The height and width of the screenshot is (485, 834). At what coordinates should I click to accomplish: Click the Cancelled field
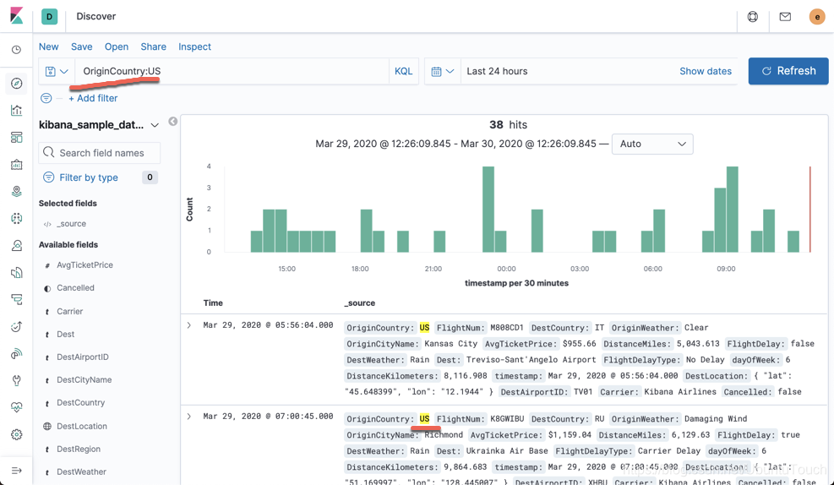coord(75,287)
